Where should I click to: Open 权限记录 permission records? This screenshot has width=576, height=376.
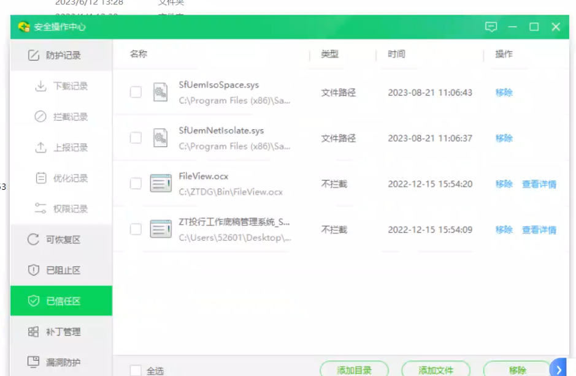pos(61,209)
